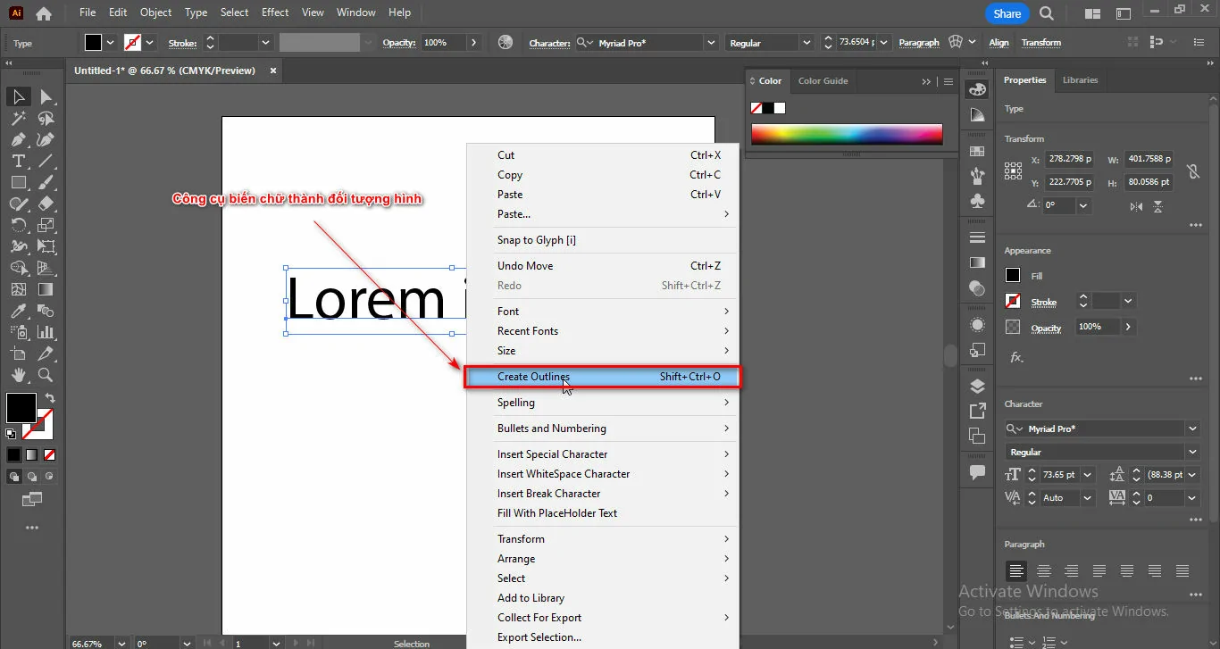Set color mode to None
This screenshot has height=649, width=1220.
(50, 454)
